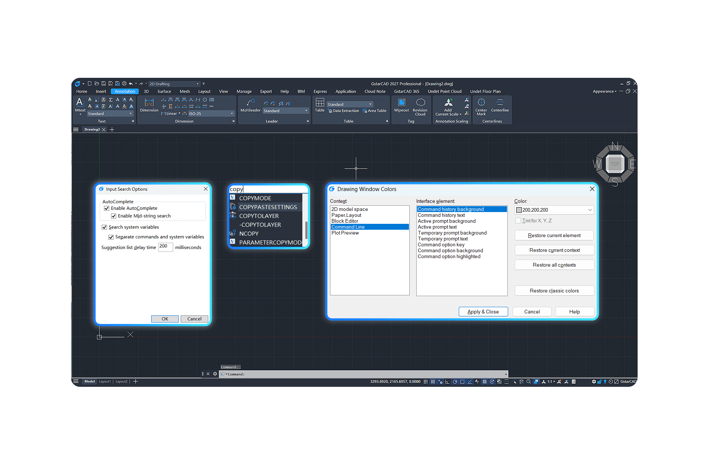Click Apply & Close button
Screen dimensions: 708x465
[x=483, y=312]
